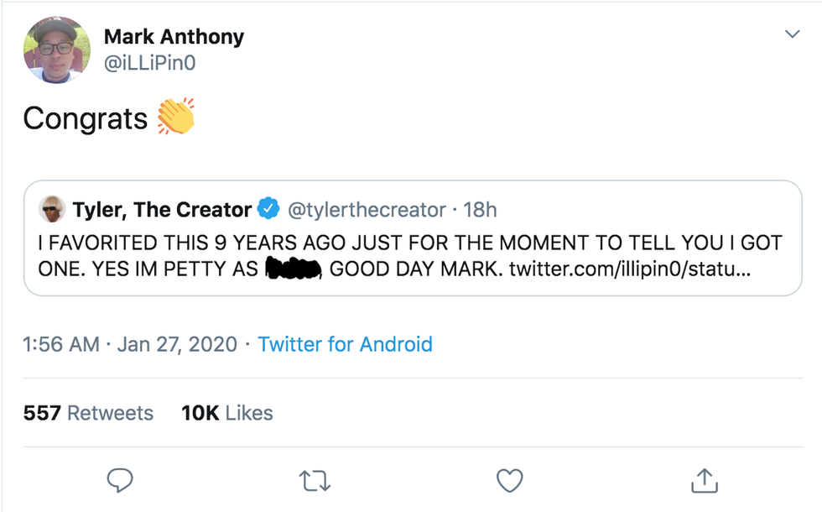Viewport: 822px width, 512px height.
Task: Click the retweet arrows icon
Action: 315,480
